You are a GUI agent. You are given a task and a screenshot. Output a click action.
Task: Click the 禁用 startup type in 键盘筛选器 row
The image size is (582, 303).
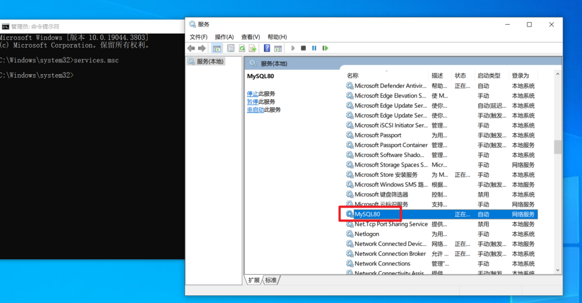tap(483, 194)
